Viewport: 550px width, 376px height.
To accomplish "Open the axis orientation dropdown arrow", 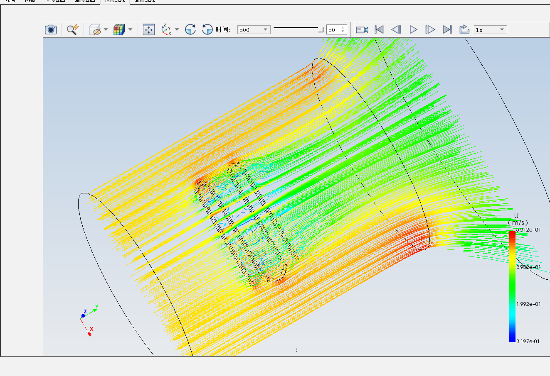I will click(177, 29).
